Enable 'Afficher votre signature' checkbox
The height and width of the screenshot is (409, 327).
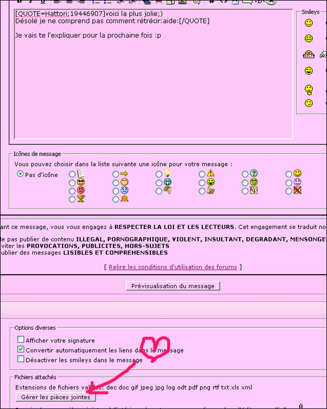point(21,339)
